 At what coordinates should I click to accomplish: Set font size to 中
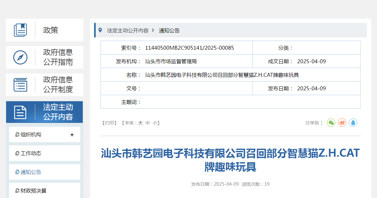148,123
